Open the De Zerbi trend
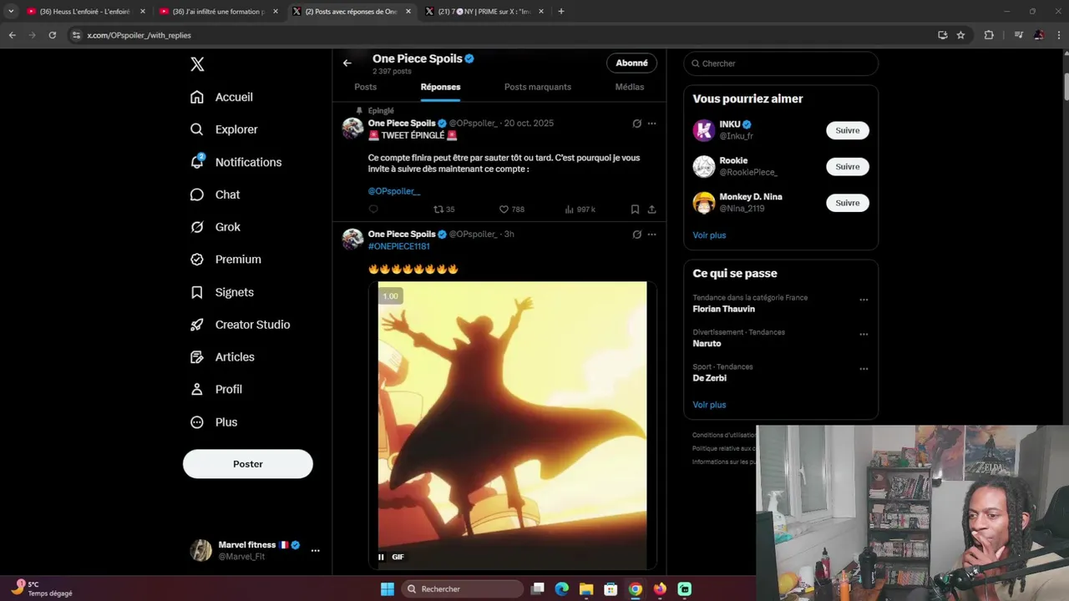 pyautogui.click(x=709, y=378)
